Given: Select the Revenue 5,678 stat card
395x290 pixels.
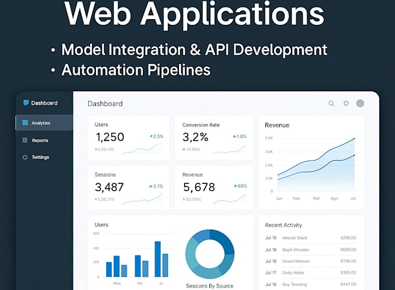Looking at the screenshot, I should tap(214, 187).
